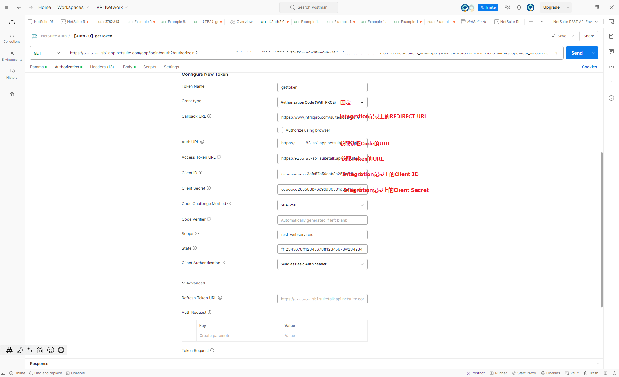619x377 pixels.
Task: Toggle the Authorize using browser checkbox
Action: point(280,130)
